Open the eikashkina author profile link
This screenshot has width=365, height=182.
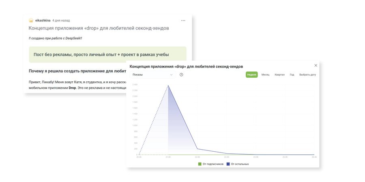[x=43, y=20]
